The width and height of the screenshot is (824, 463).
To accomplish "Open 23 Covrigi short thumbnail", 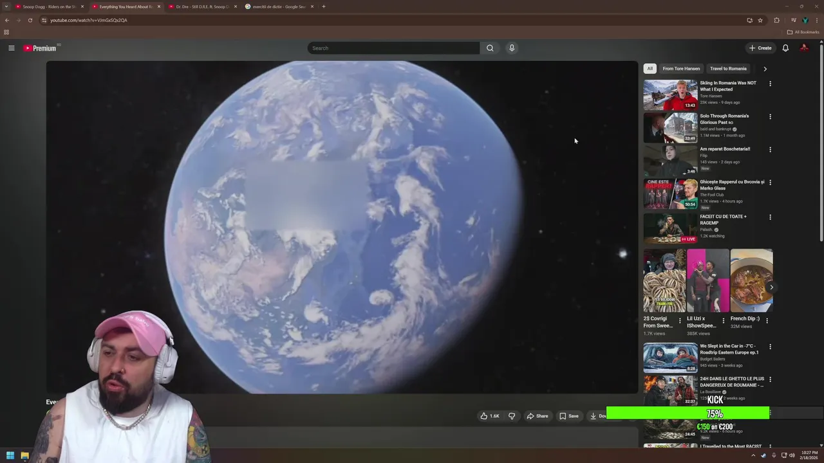I will point(664,280).
